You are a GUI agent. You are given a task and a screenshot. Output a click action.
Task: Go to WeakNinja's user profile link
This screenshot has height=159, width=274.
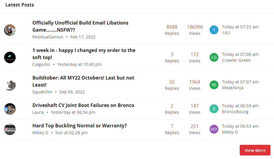(233, 88)
